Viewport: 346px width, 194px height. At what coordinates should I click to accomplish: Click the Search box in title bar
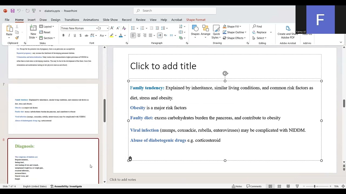(175, 11)
